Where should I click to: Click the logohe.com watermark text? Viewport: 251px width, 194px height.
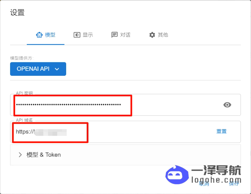click(x=216, y=180)
